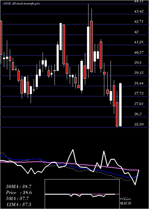Click the 'Price : 38.6' readout

[x=19, y=193]
